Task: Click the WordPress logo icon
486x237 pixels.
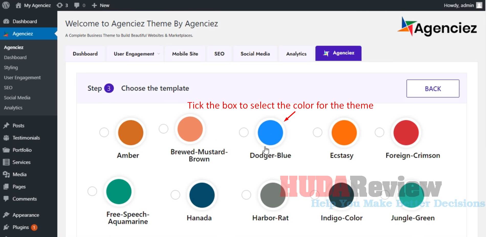Action: 6,5
